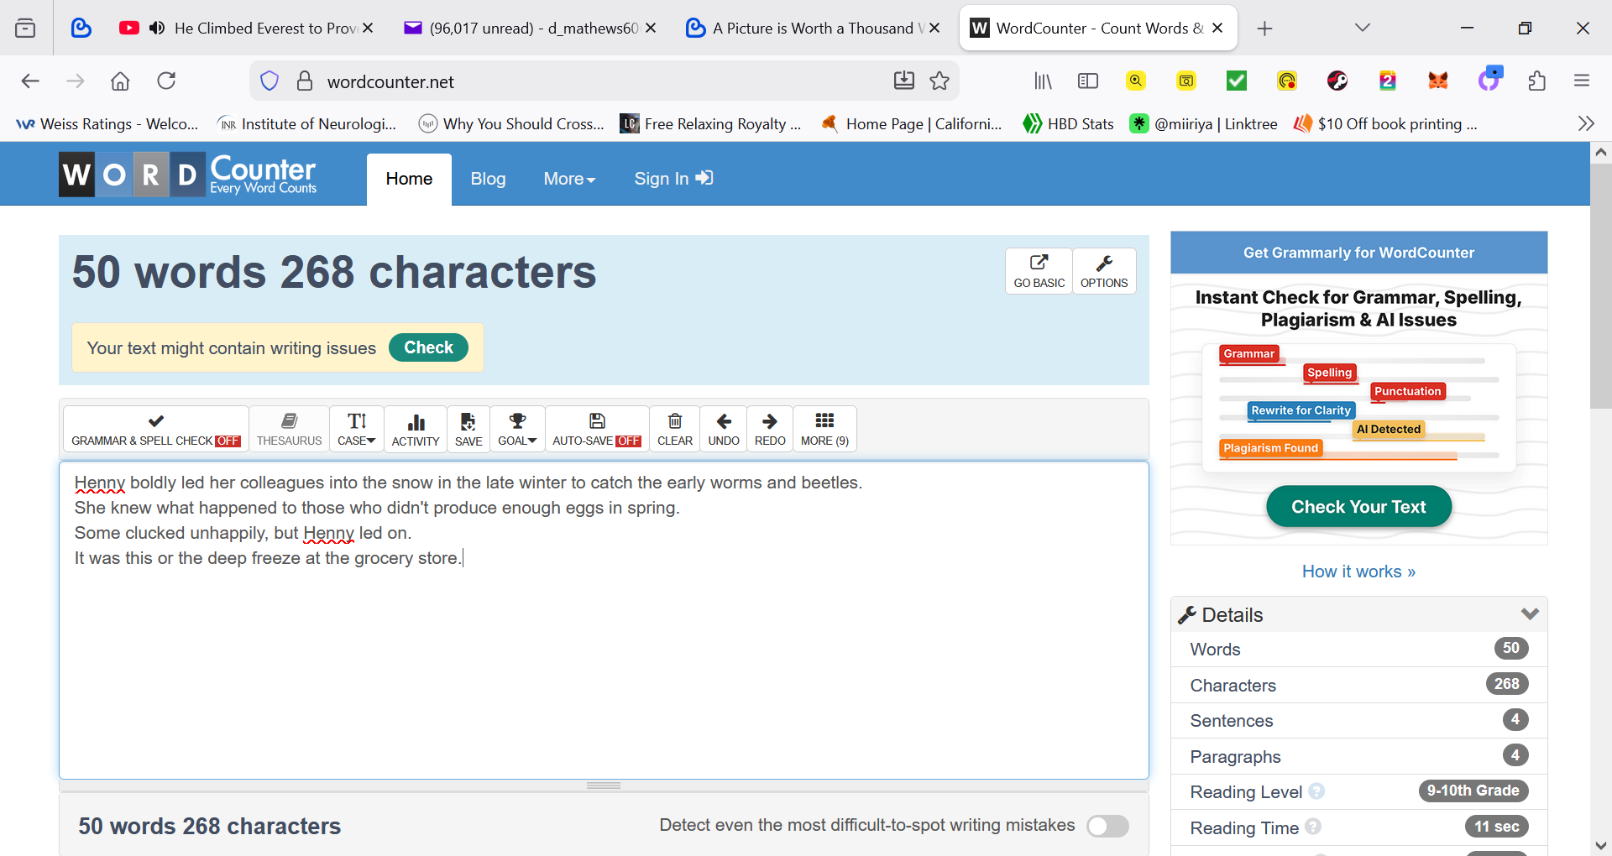Click the green checkmark extension icon

point(1237,81)
